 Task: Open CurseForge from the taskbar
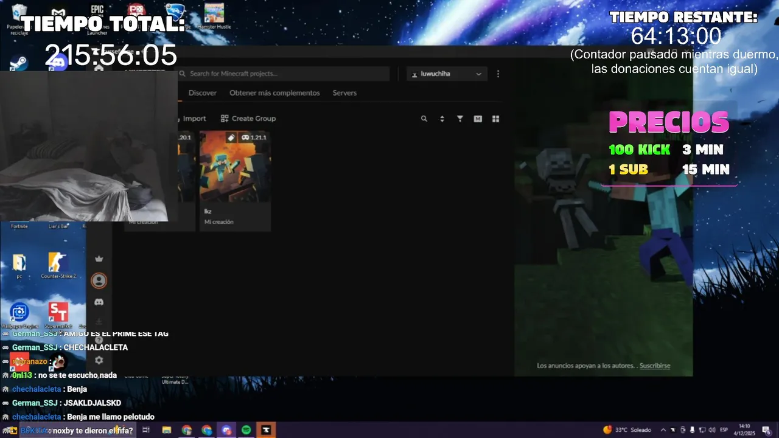coord(266,430)
